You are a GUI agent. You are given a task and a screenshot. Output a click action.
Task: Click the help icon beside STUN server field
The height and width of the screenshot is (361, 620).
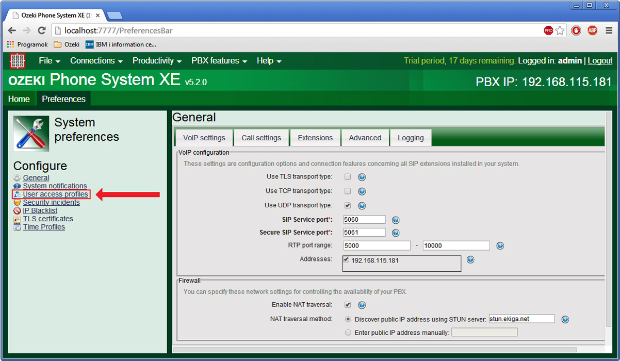tap(565, 319)
